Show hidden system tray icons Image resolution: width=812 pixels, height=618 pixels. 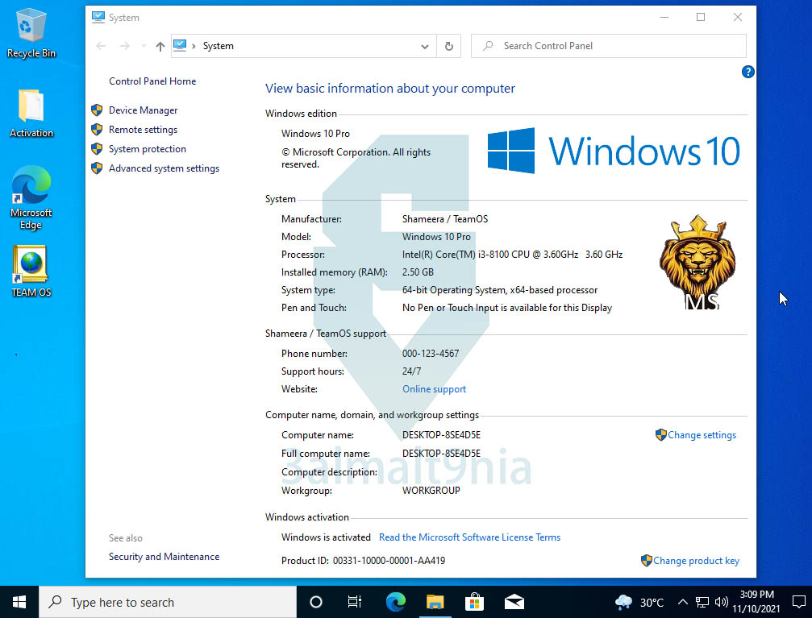(x=682, y=602)
